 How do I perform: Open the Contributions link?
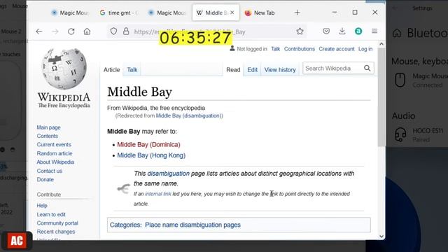click(x=300, y=49)
